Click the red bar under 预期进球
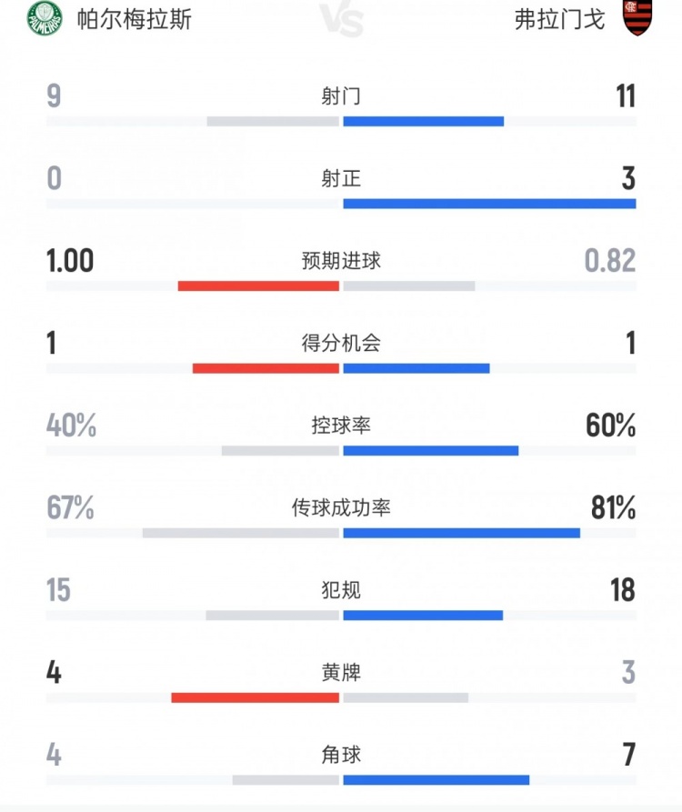The height and width of the screenshot is (812, 682). [258, 286]
